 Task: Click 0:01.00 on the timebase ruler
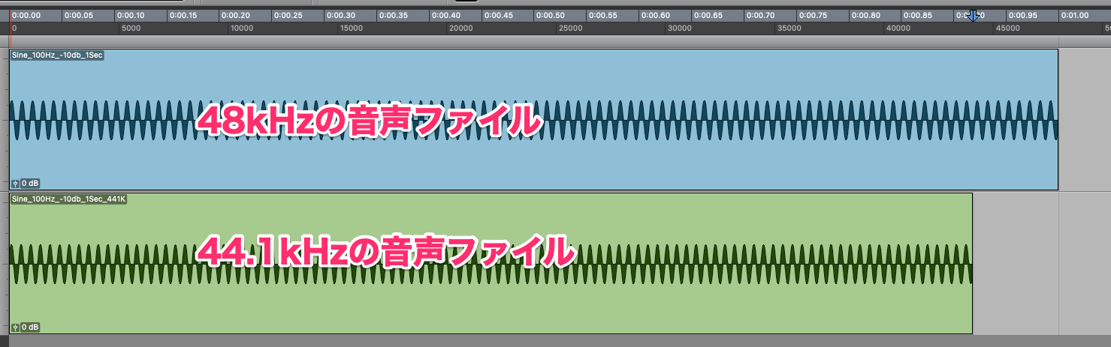pos(1073,15)
